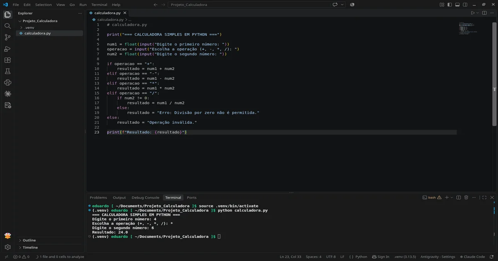Click the Claude Code status bar item

click(x=472, y=257)
